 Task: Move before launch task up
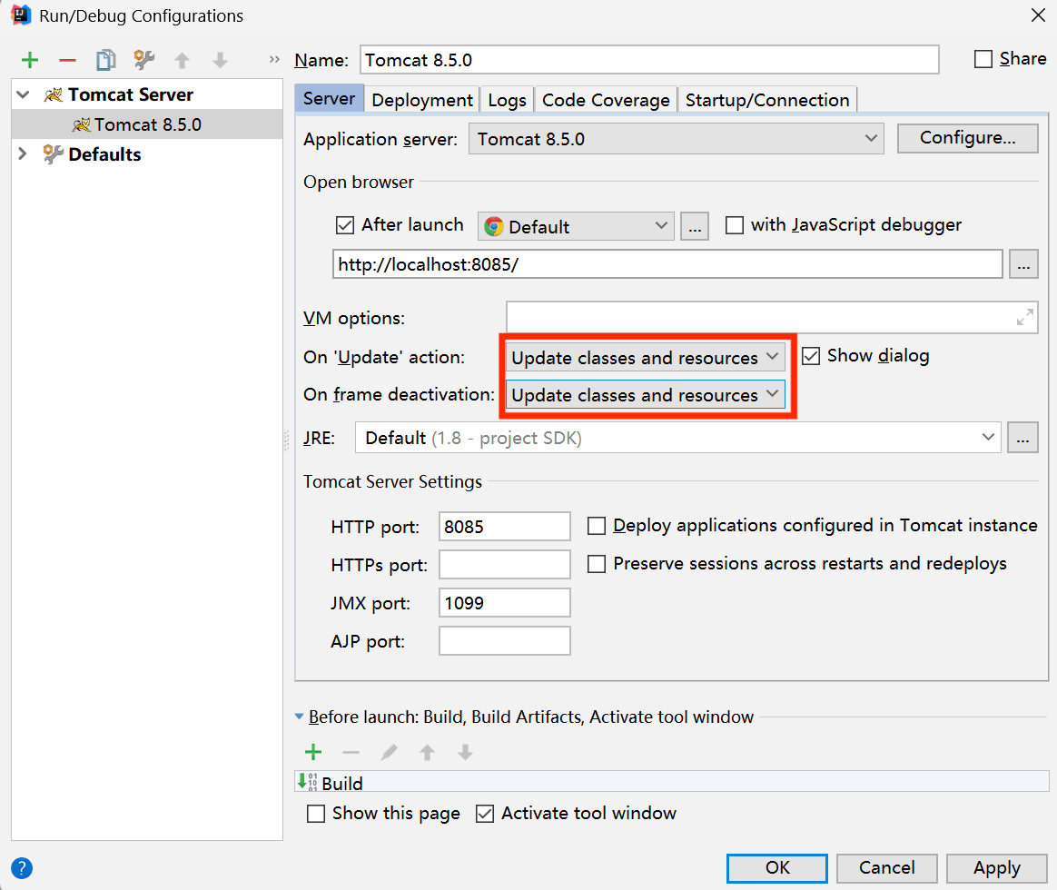[427, 752]
